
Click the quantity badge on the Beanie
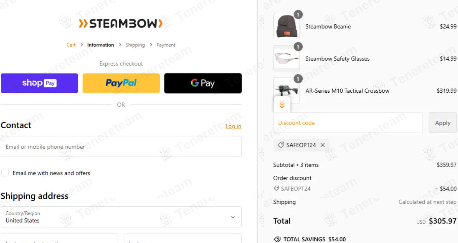(x=298, y=15)
